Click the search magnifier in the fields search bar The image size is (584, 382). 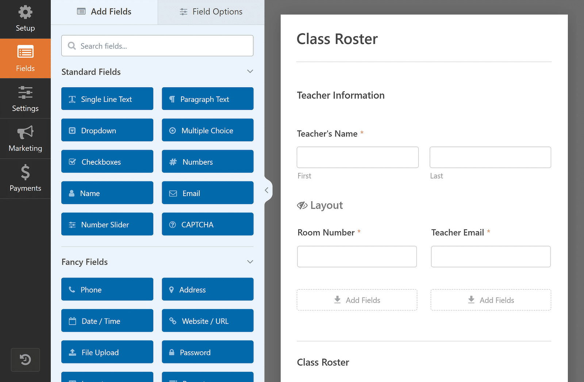pyautogui.click(x=72, y=46)
